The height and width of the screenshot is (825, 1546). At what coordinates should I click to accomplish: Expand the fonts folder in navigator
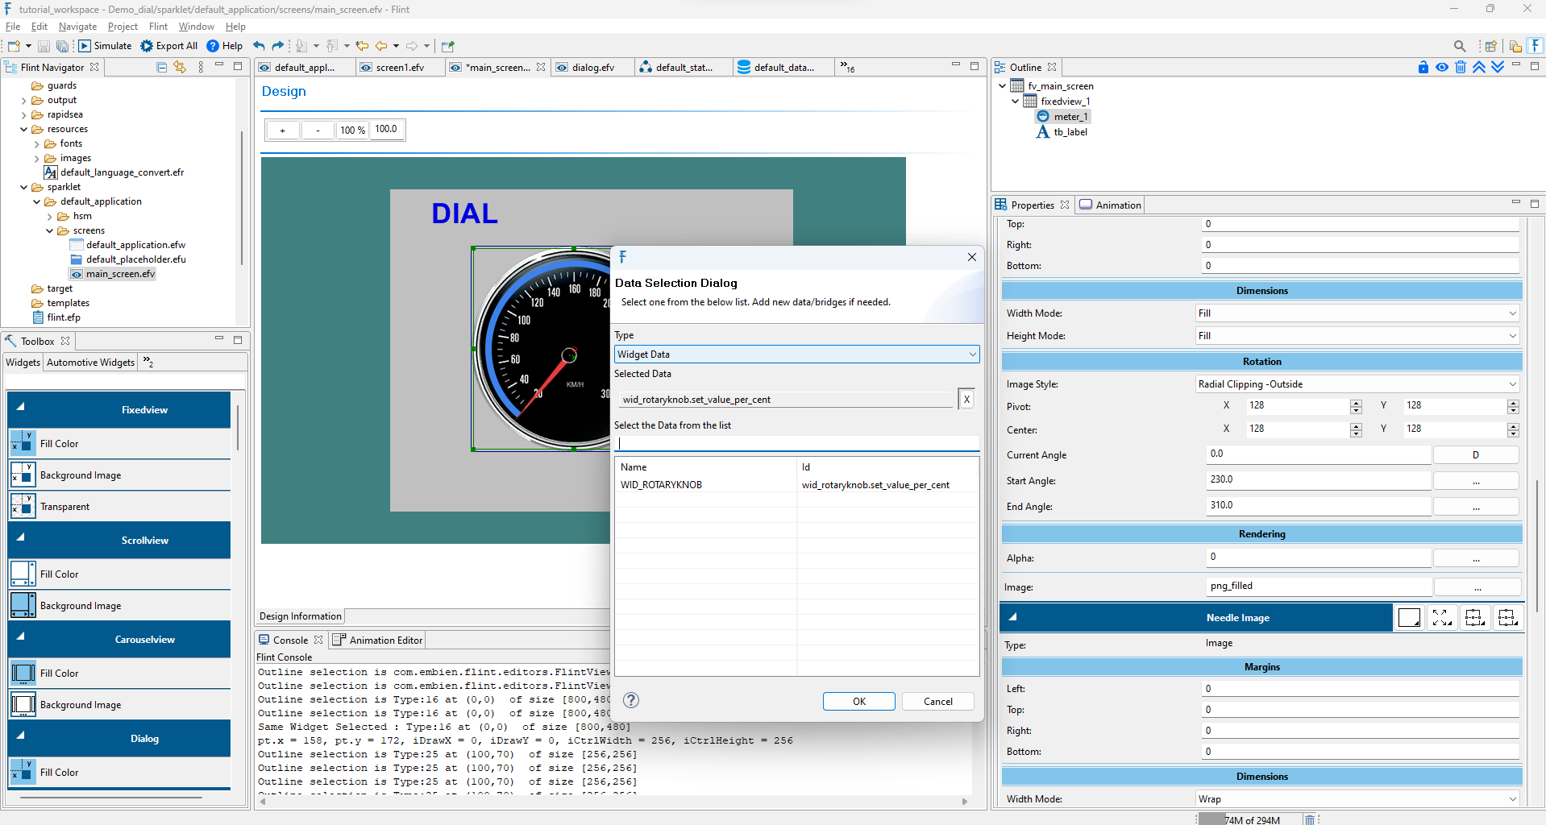pyautogui.click(x=36, y=144)
